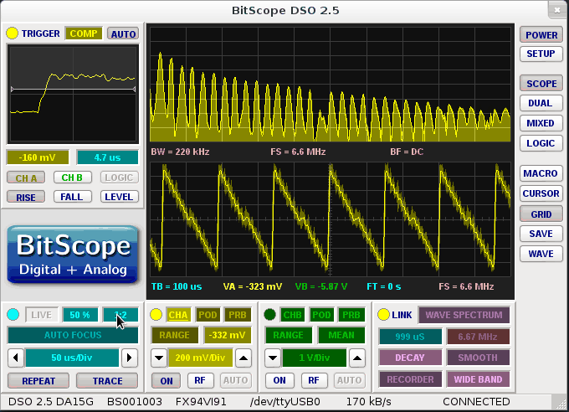This screenshot has width=569, height=412.
Task: Open the down arrow beside 1 V/Div
Action: tap(272, 358)
